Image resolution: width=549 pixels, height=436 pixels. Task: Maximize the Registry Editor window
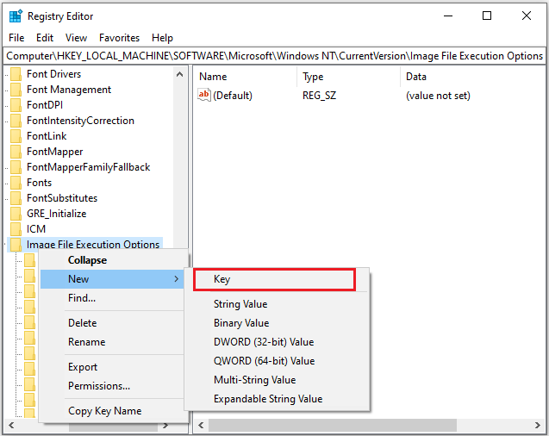pos(487,16)
